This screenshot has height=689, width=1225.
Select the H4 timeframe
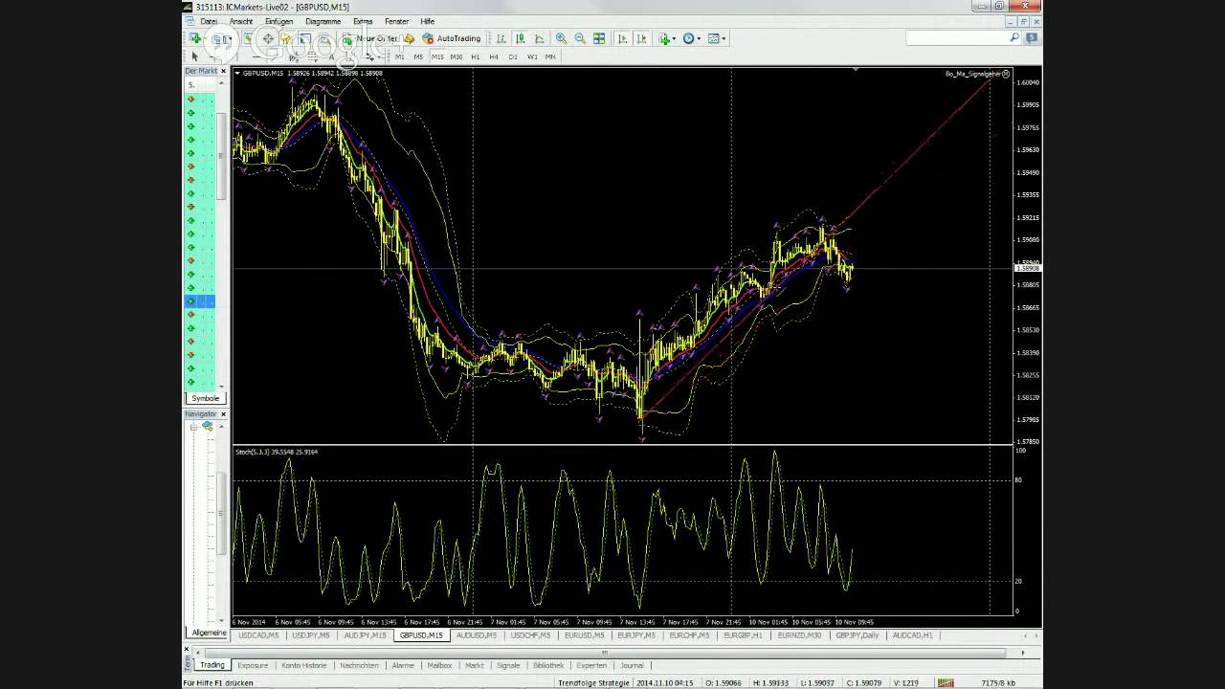coord(494,56)
